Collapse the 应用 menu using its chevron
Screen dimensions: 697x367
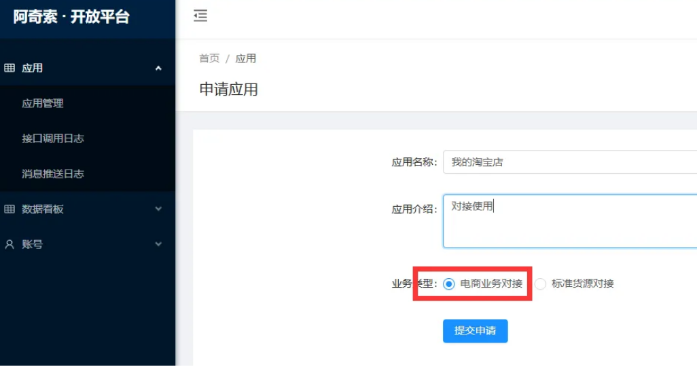click(x=158, y=68)
